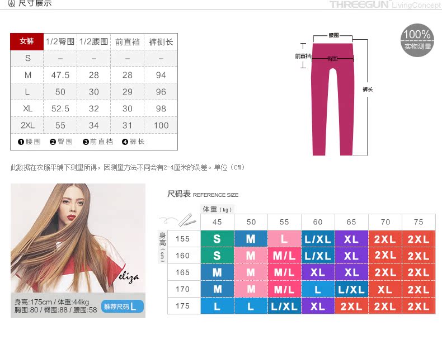The height and width of the screenshot is (339, 442).
Task: Click the 31 front rise value for 2XL
Action: point(128,125)
